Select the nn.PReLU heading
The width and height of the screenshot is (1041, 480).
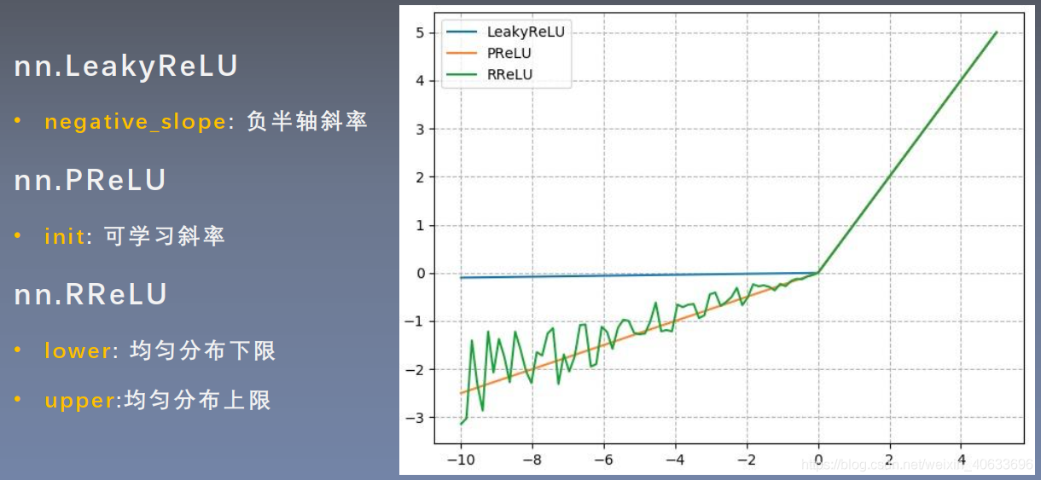[90, 181]
